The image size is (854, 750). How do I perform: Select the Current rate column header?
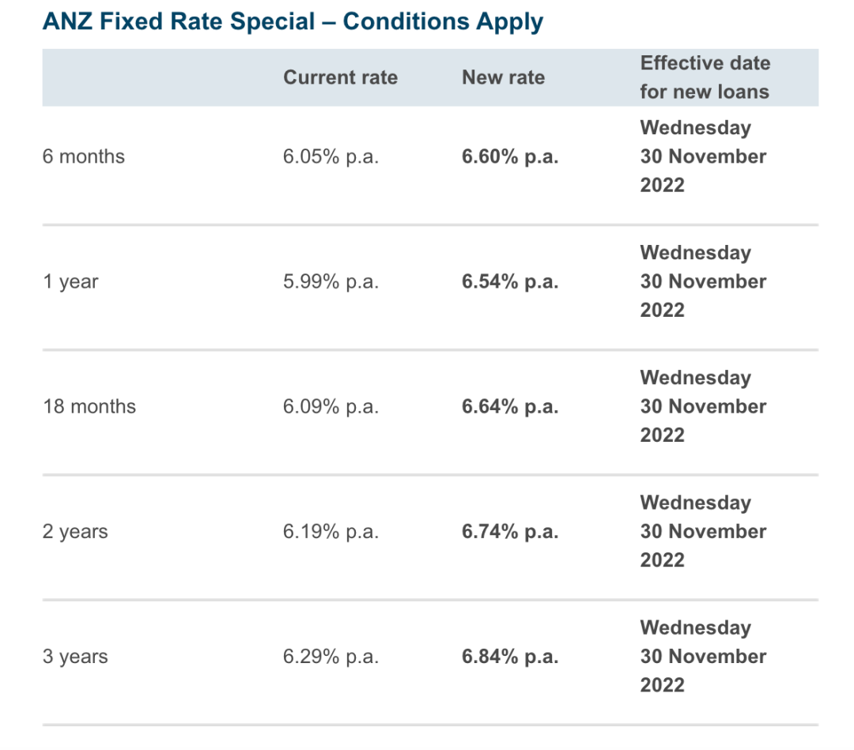tap(340, 77)
